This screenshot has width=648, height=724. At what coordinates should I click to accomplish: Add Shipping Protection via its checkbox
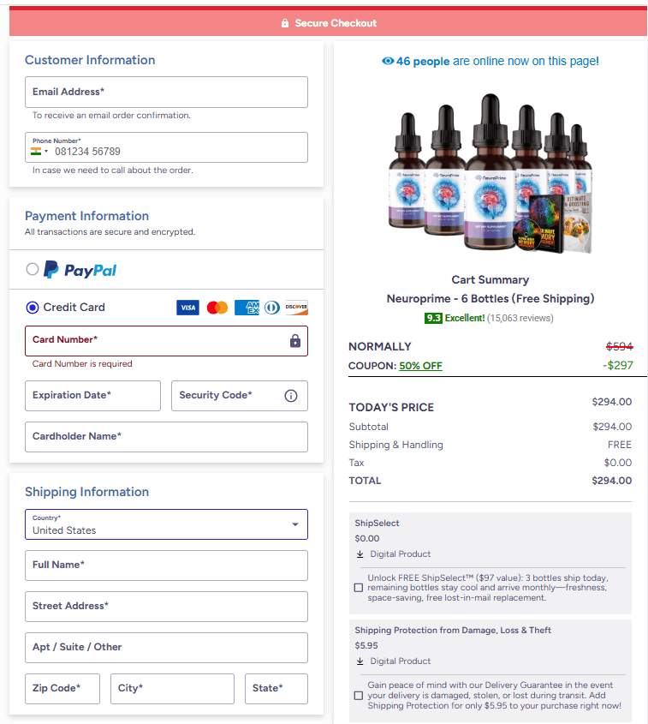click(358, 695)
